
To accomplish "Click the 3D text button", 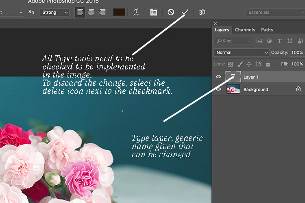I will coord(202,12).
